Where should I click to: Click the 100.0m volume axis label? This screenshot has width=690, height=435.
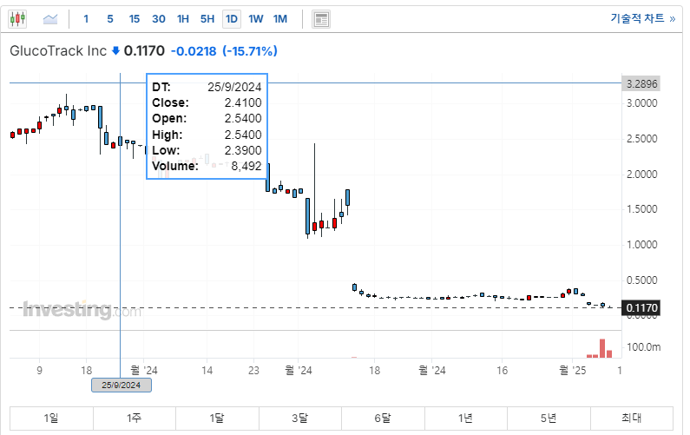643,347
